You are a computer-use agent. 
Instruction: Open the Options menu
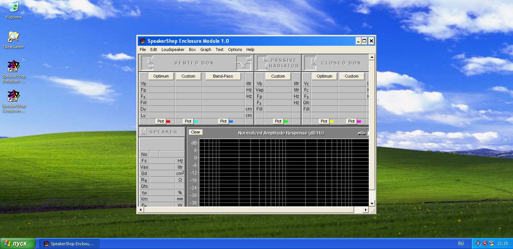point(235,49)
